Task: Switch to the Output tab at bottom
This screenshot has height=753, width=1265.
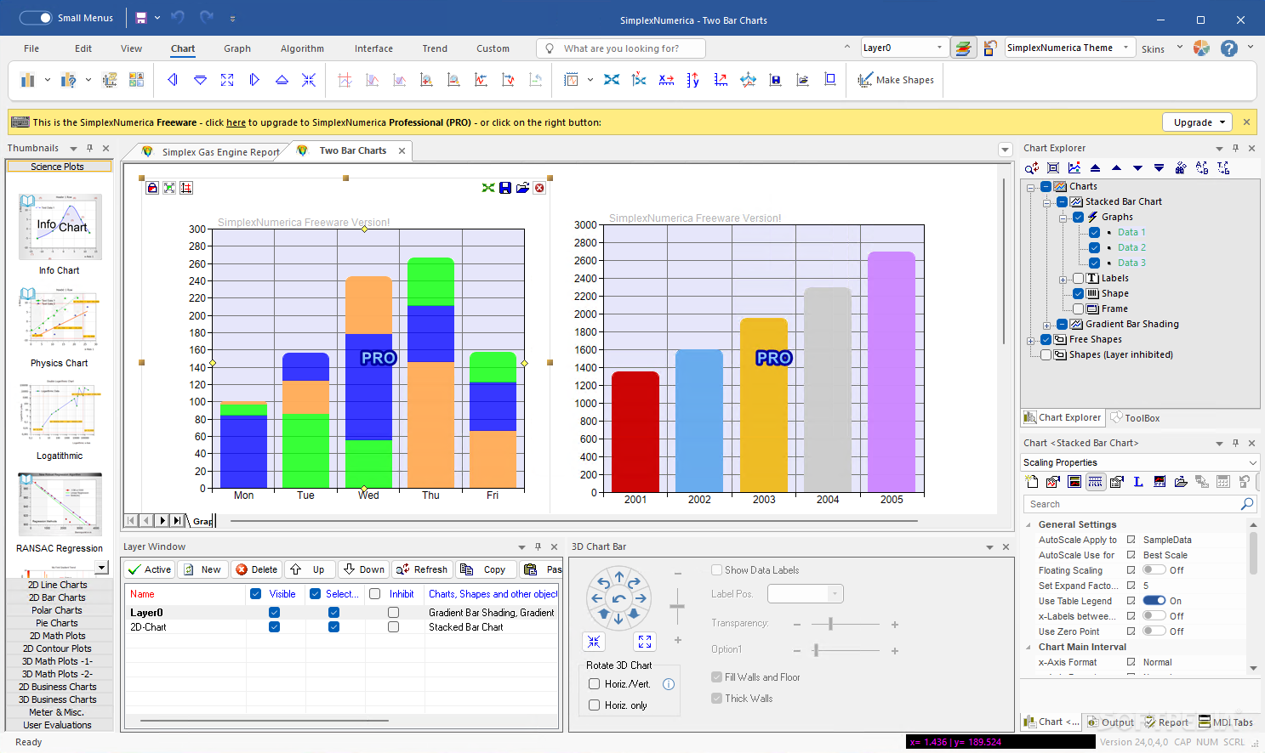Action: 1110,722
